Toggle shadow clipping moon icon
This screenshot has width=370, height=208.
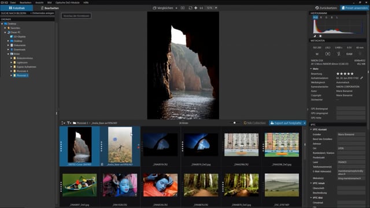pos(314,36)
